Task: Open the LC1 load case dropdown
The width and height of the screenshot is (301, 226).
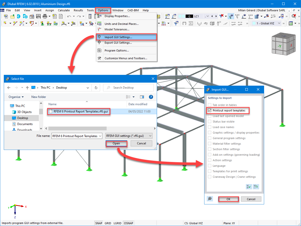Action: [x=207, y=16]
